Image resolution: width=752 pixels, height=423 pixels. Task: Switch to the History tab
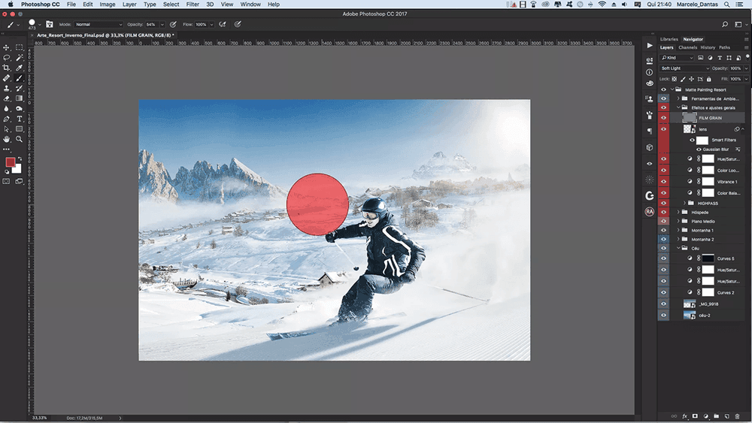click(708, 47)
